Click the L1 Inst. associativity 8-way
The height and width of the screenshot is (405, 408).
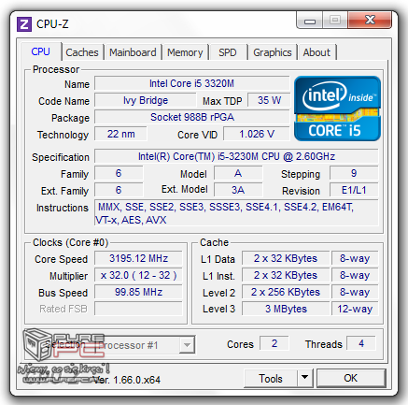point(355,275)
